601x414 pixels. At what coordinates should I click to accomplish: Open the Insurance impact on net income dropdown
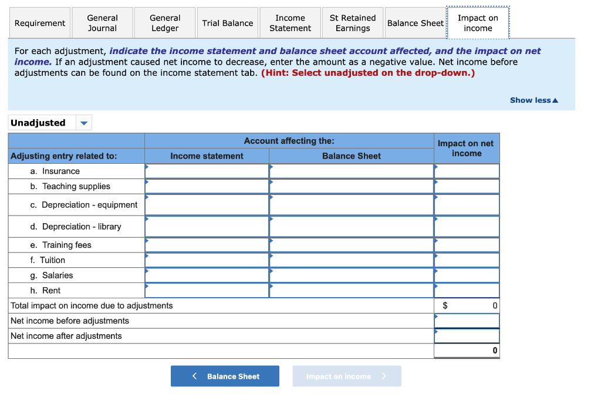tap(436, 167)
